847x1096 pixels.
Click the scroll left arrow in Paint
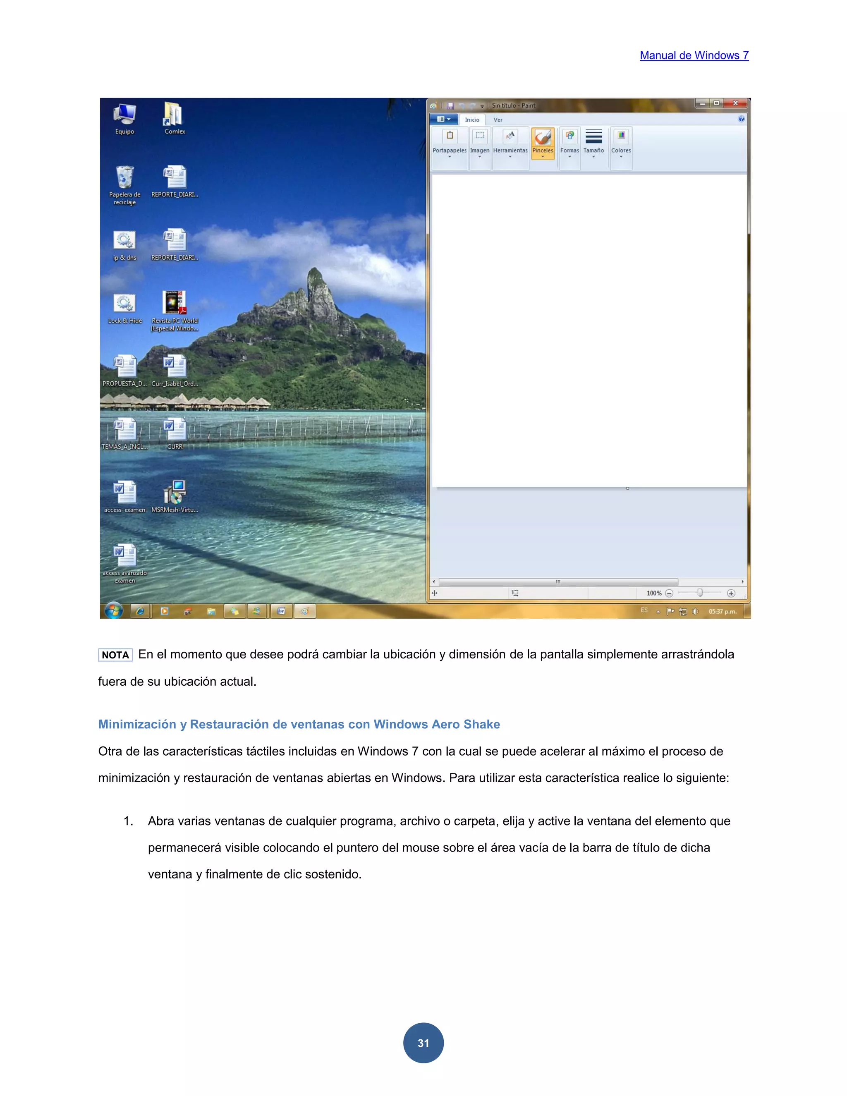tap(434, 582)
